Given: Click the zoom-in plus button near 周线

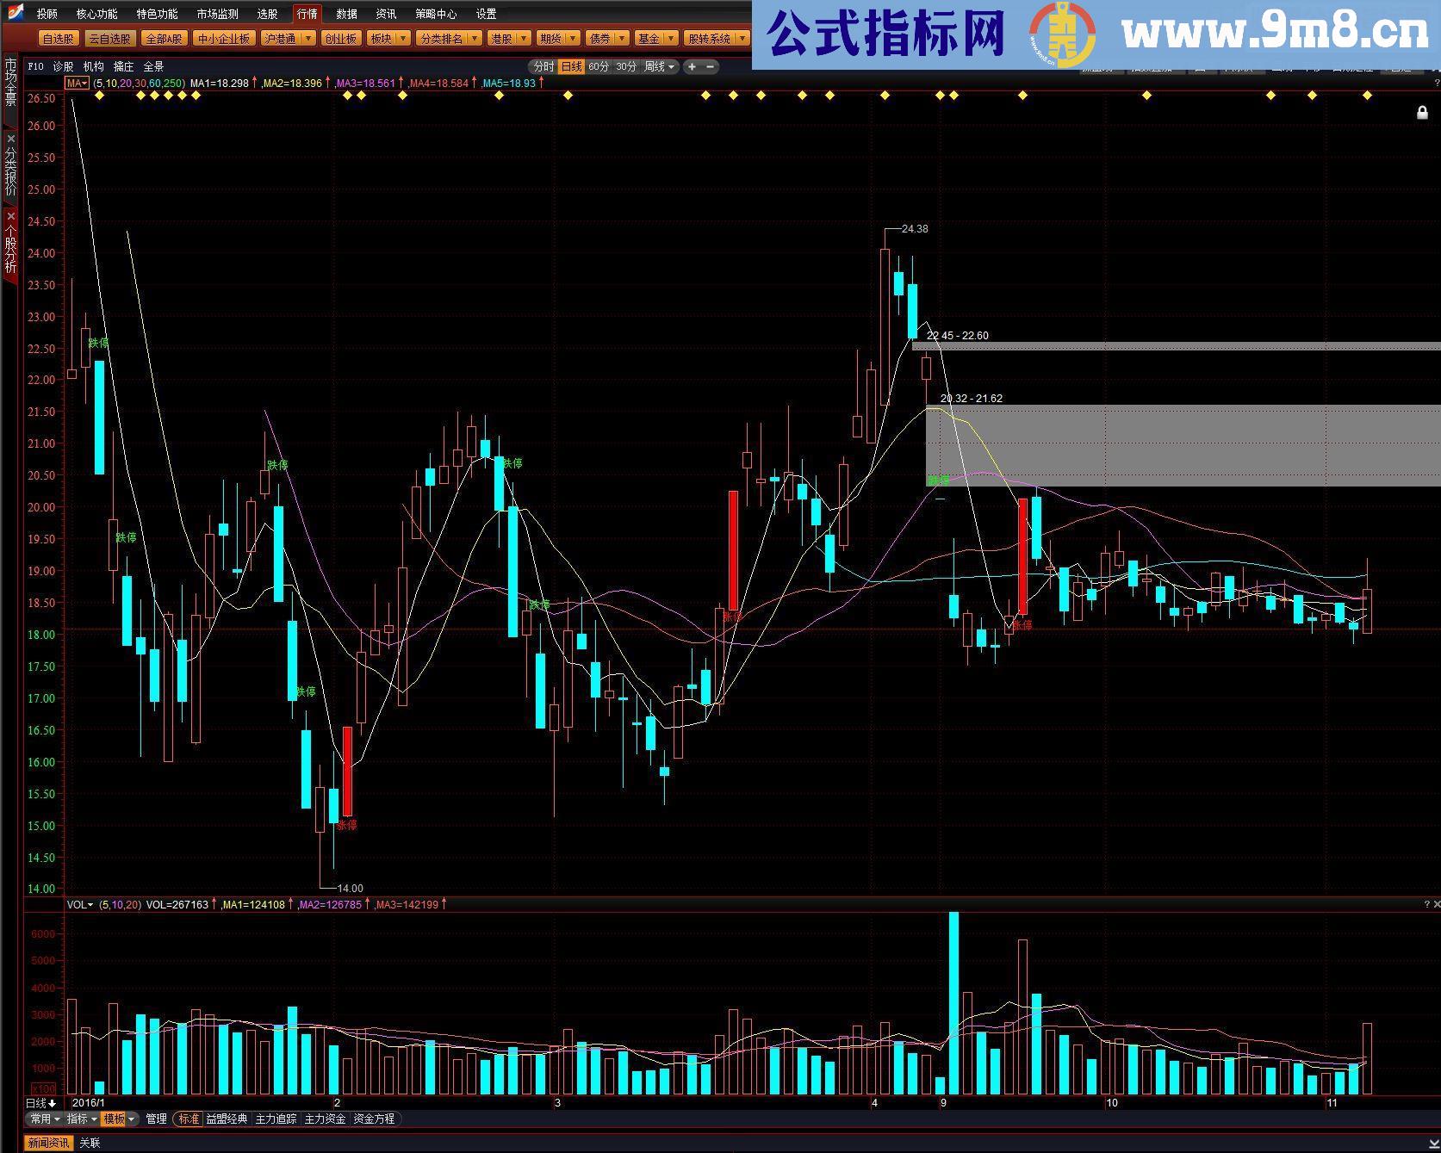Looking at the screenshot, I should click(x=692, y=66).
